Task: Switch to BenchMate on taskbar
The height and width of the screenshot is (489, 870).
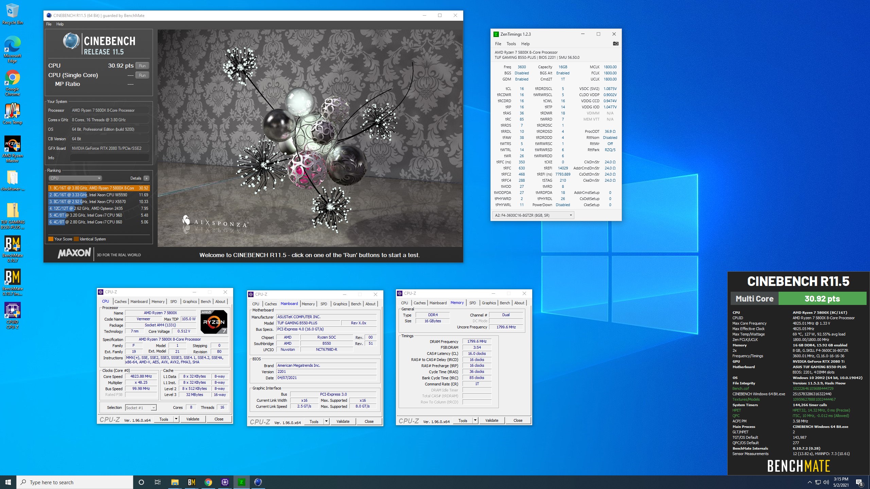Action: coord(191,482)
